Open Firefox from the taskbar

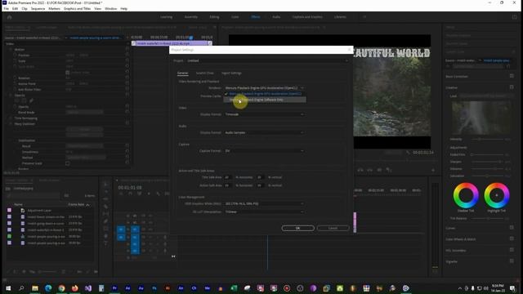click(x=75, y=288)
